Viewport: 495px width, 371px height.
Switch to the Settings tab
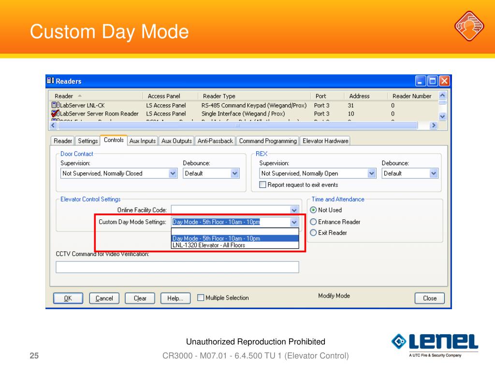pos(88,141)
